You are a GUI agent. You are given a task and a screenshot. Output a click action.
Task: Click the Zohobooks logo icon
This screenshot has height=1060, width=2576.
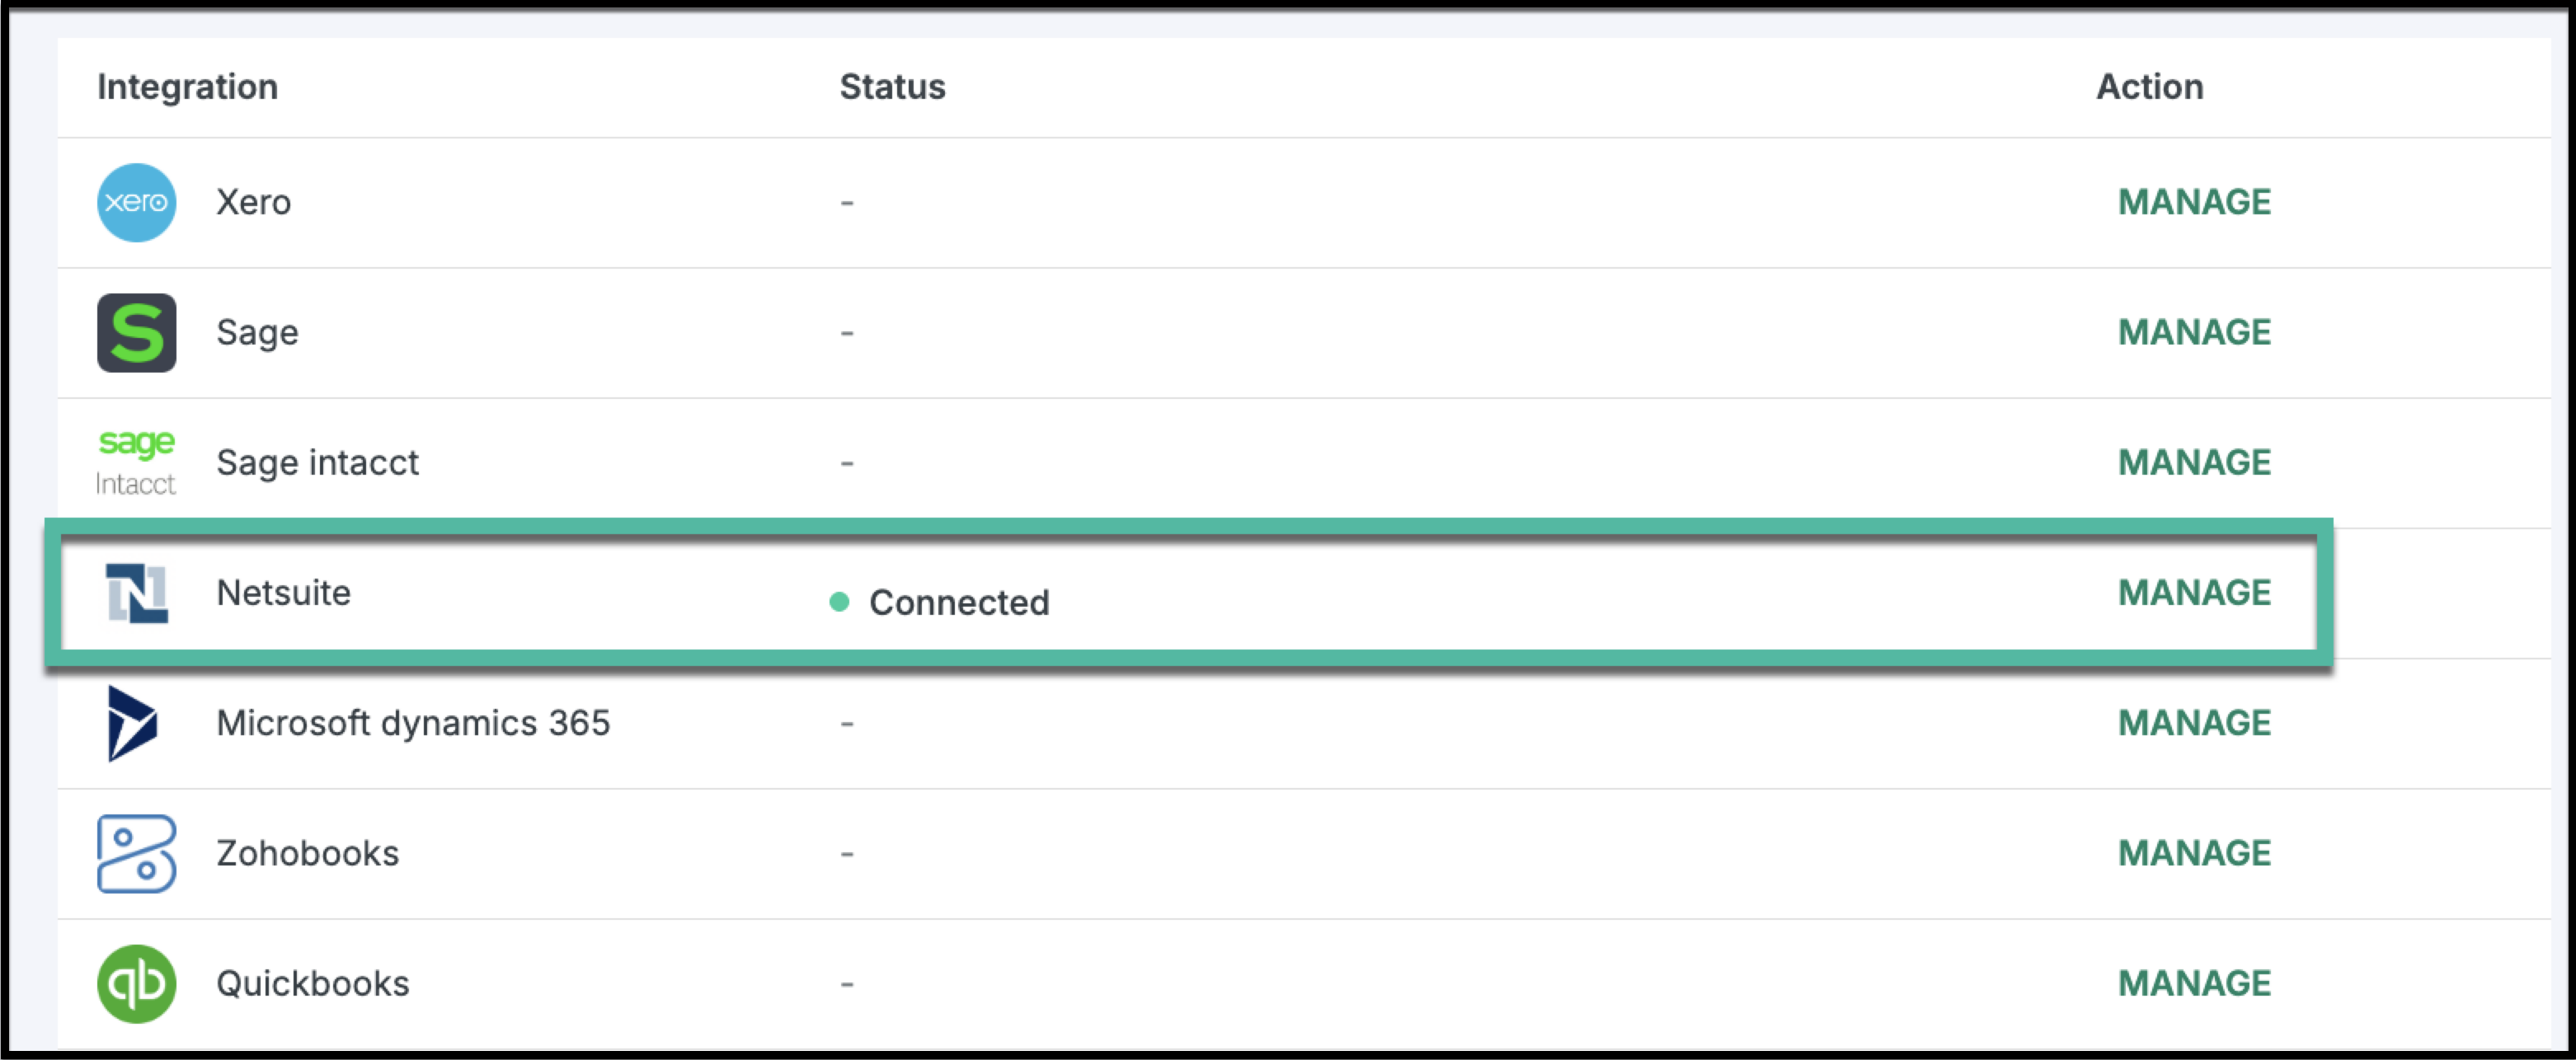[136, 853]
